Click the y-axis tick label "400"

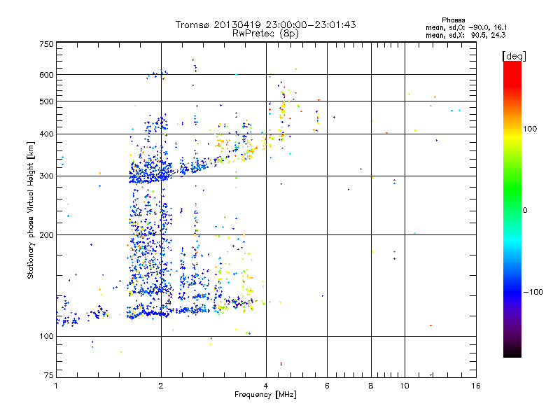pyautogui.click(x=46, y=134)
